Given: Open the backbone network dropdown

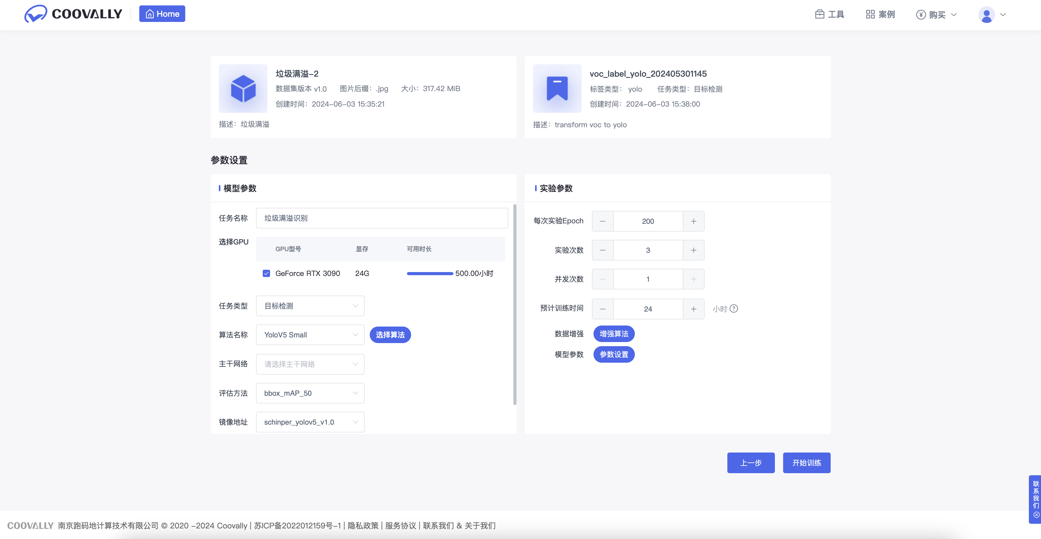Looking at the screenshot, I should [x=310, y=364].
